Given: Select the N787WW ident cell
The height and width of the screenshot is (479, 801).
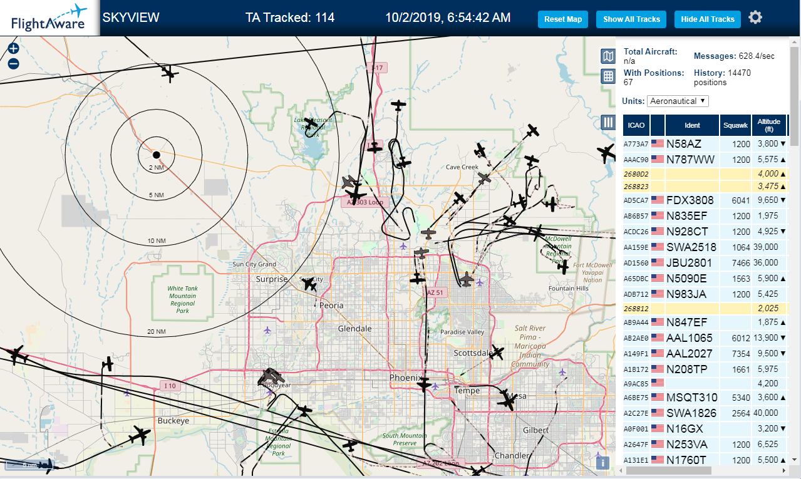Looking at the screenshot, I should point(692,160).
